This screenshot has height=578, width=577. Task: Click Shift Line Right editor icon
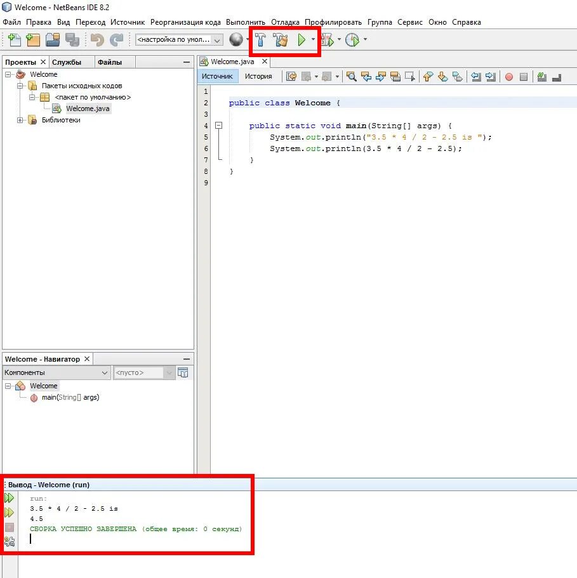pyautogui.click(x=491, y=76)
